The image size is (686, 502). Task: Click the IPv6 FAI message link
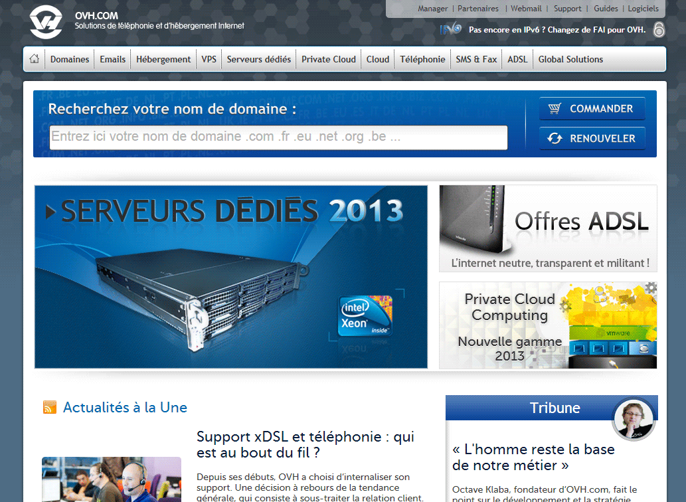click(x=557, y=30)
